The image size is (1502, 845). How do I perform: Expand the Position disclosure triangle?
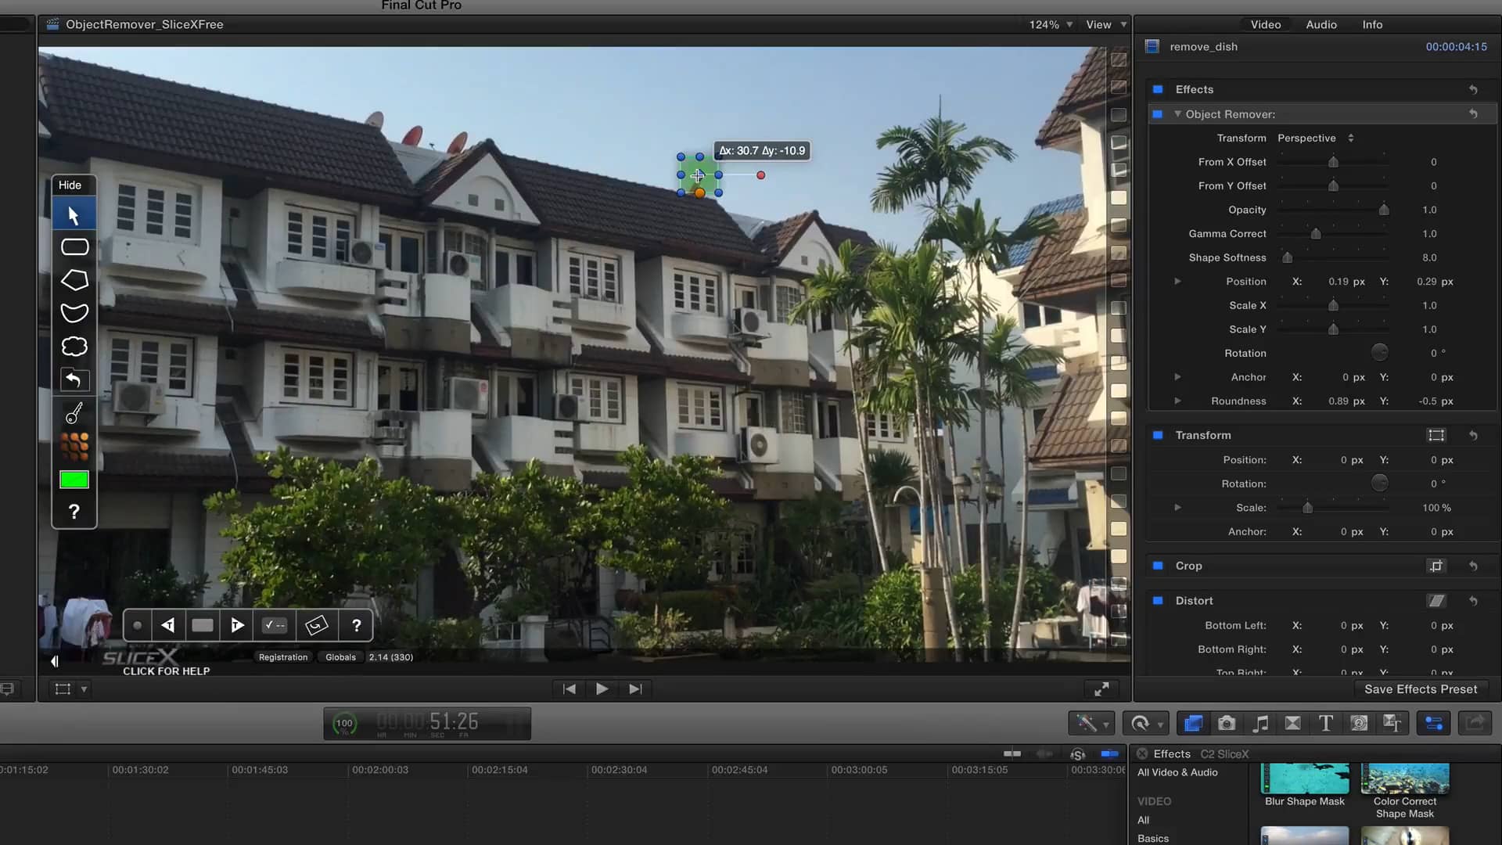coord(1177,281)
